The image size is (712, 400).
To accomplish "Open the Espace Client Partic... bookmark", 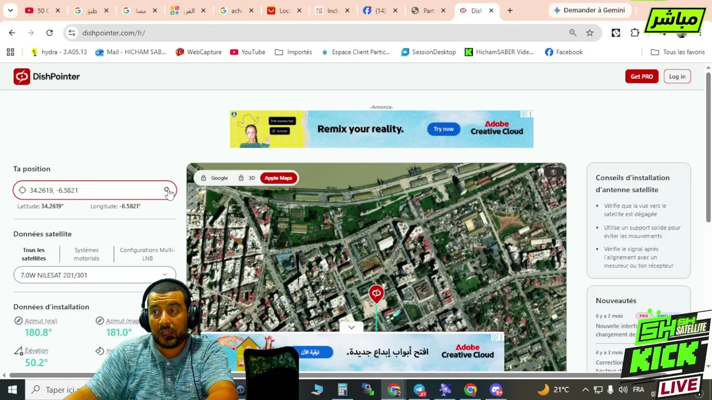I will 355,52.
